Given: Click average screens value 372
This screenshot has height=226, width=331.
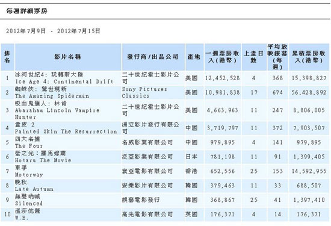Looking at the screenshot, I should click(x=277, y=128).
